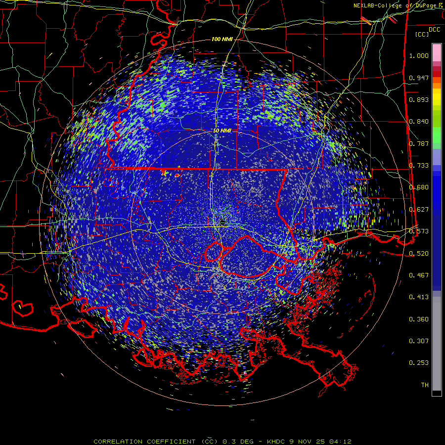Pick the gray segment of the color scale
445x445 pixels.
pos(437,344)
